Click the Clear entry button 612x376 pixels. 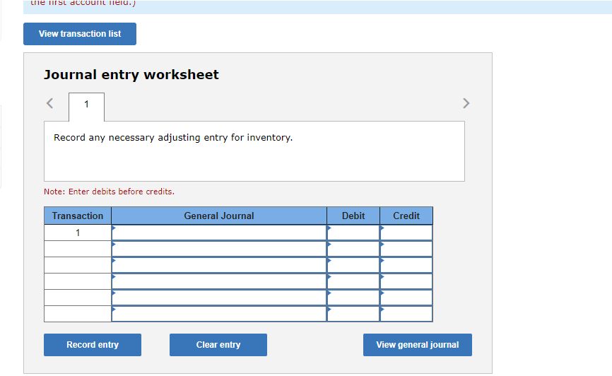pos(218,345)
